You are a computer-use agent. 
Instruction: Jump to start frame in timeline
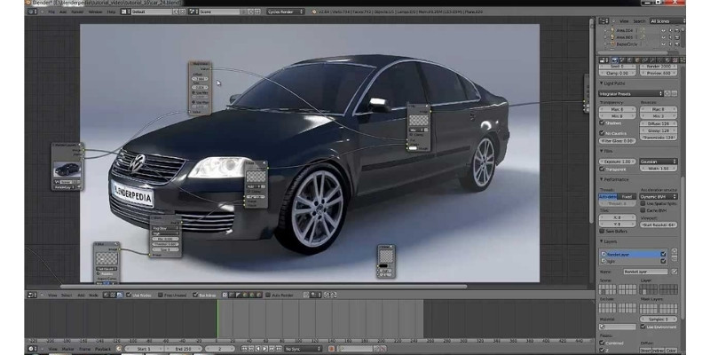[x=243, y=349]
